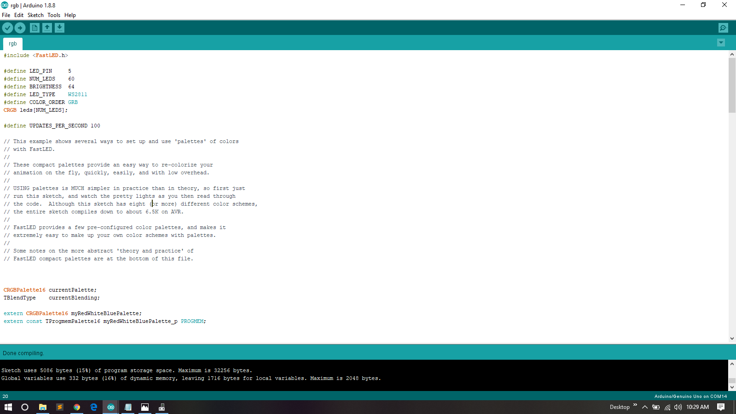
Task: Expand the sketch tab dropdown arrow
Action: tap(721, 43)
